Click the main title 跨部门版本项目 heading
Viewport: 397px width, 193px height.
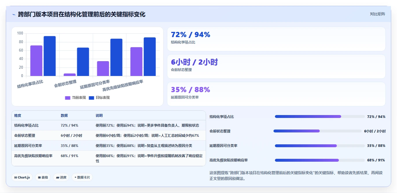pyautogui.click(x=82, y=14)
